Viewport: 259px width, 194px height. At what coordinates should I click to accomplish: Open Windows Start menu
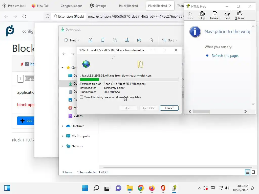click(85, 188)
